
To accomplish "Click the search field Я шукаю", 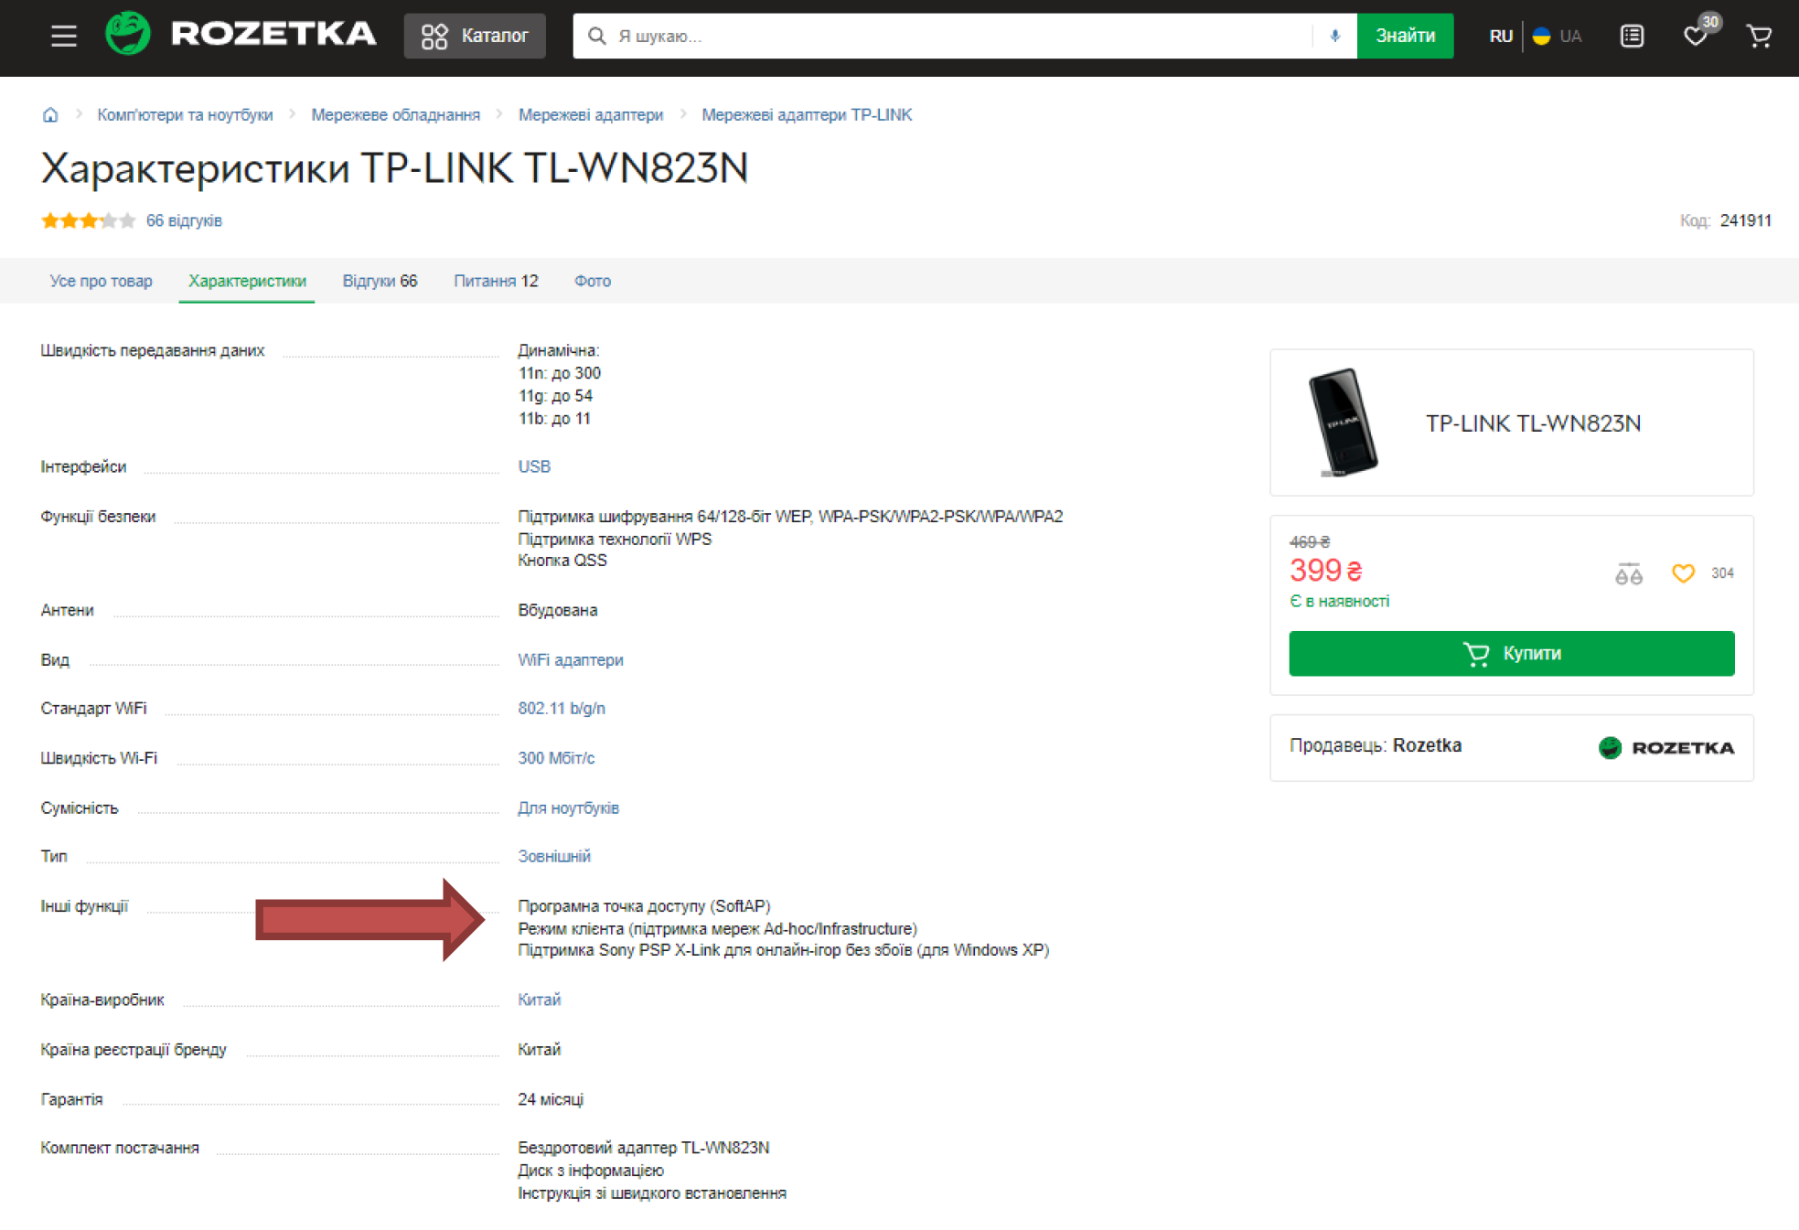I will [942, 36].
